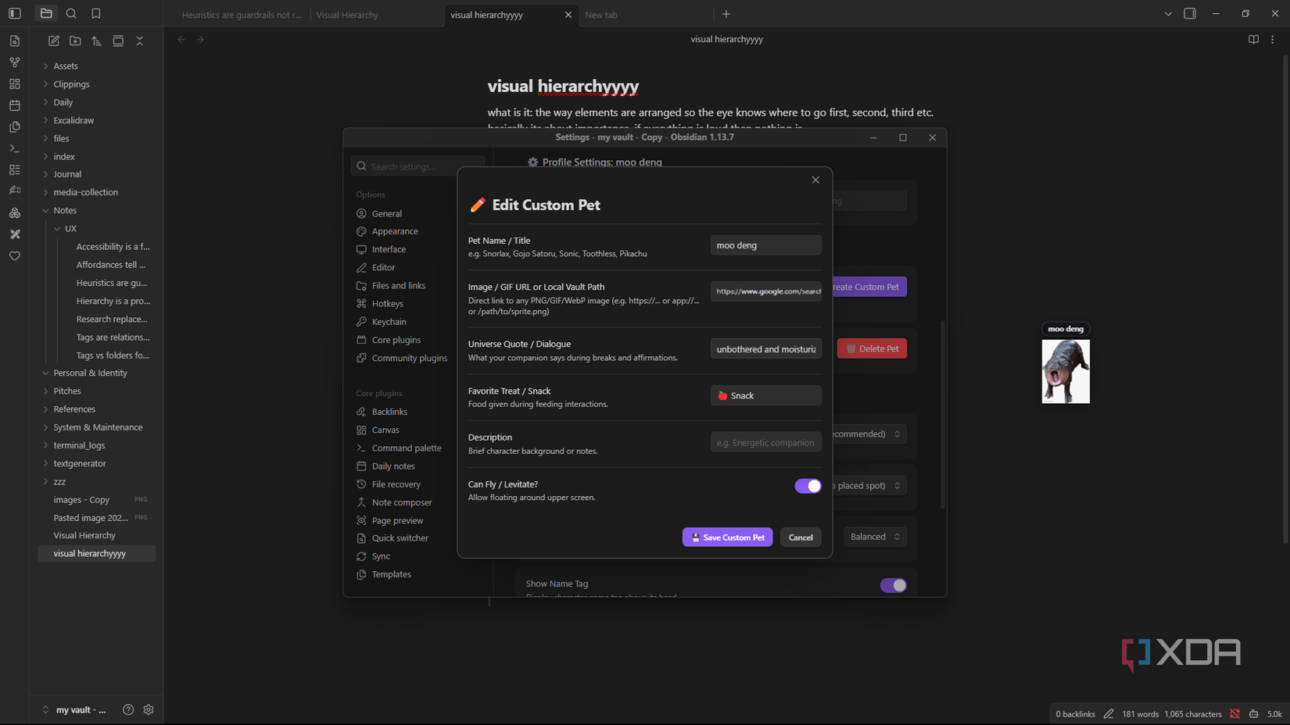Open Appearance in settings options

point(395,231)
